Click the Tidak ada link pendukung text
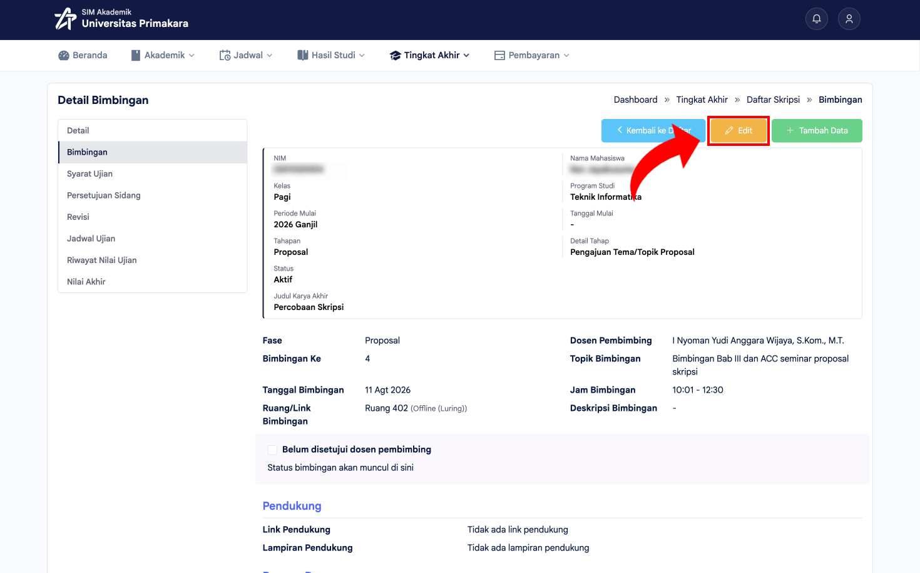 click(x=518, y=530)
